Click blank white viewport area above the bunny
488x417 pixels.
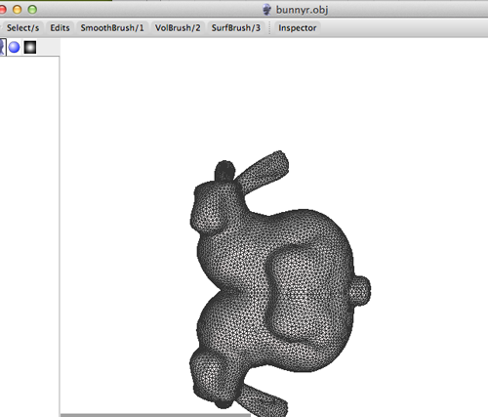pyautogui.click(x=273, y=95)
